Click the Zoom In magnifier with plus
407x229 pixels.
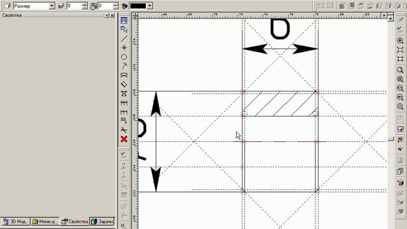[x=400, y=41]
